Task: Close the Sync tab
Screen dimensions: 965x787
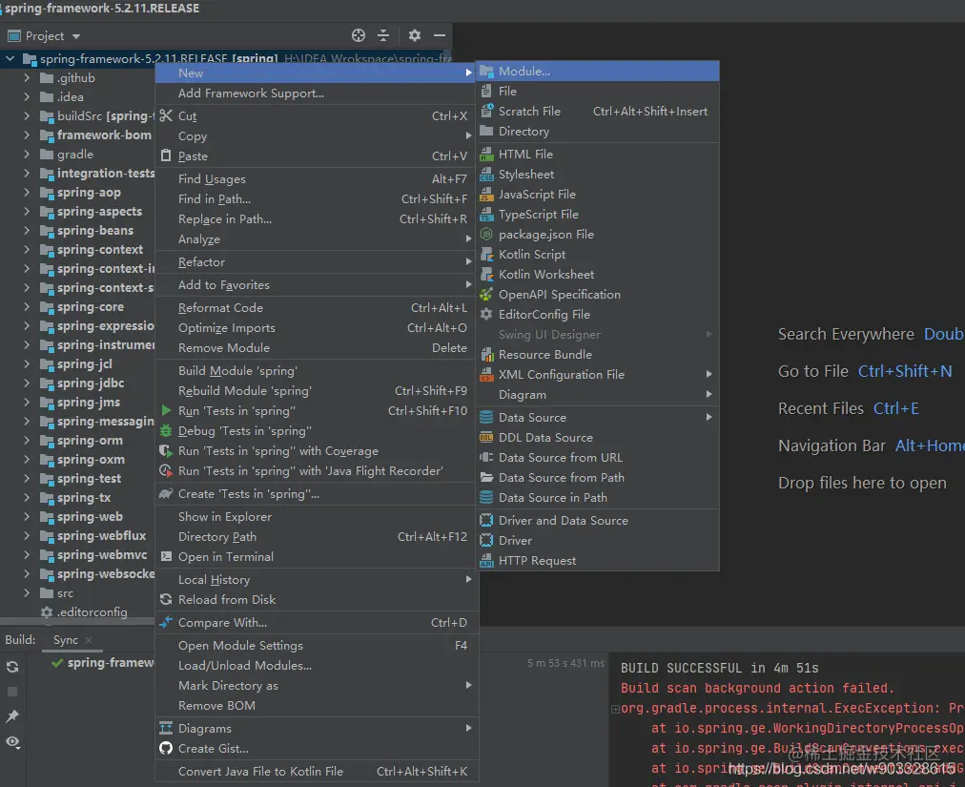Action: coord(89,640)
